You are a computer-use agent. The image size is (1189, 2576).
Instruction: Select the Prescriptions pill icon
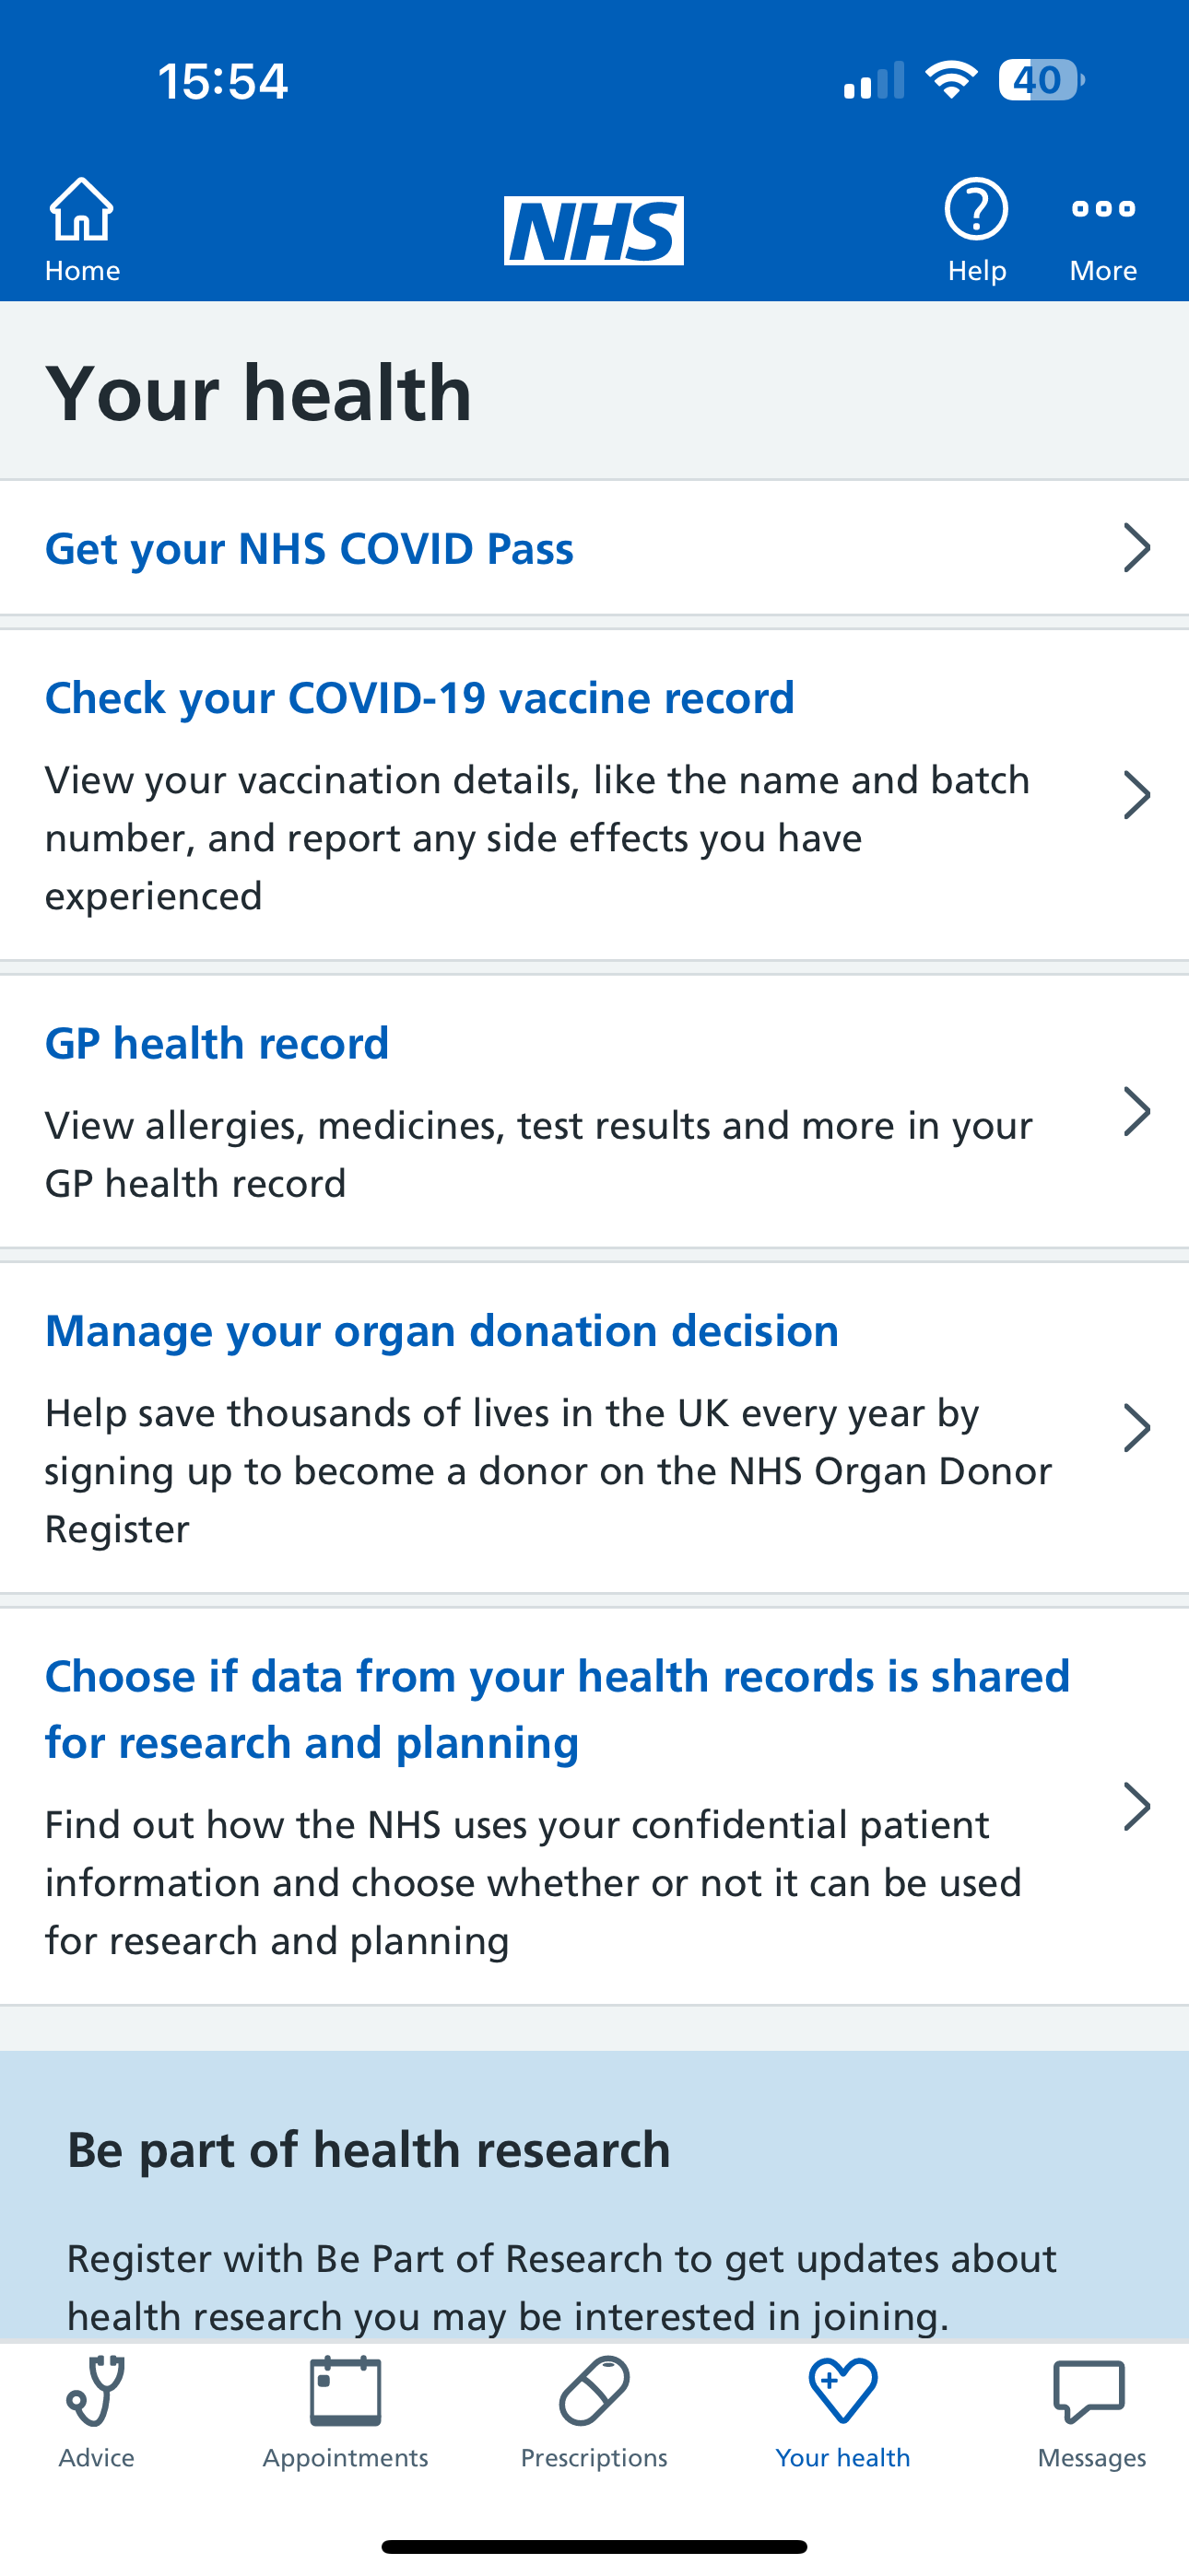[594, 2391]
